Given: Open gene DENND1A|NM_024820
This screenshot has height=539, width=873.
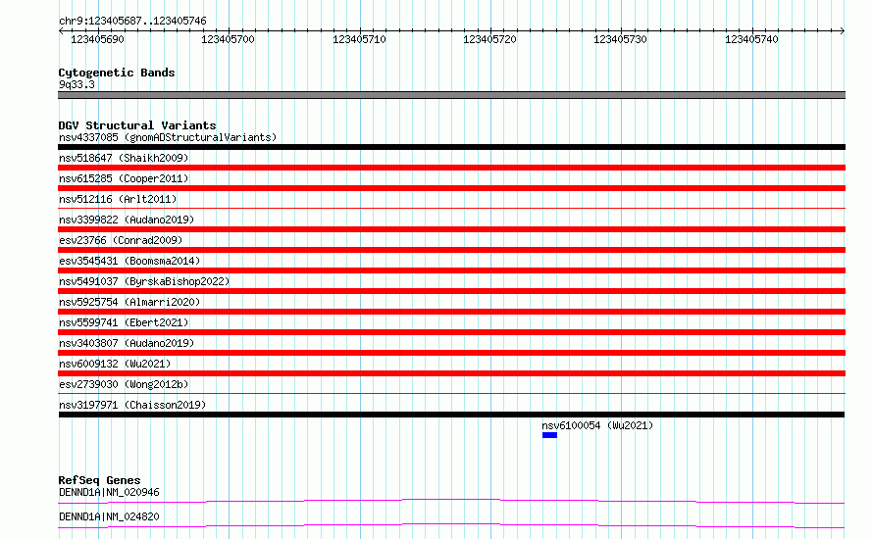Looking at the screenshot, I should point(109,516).
